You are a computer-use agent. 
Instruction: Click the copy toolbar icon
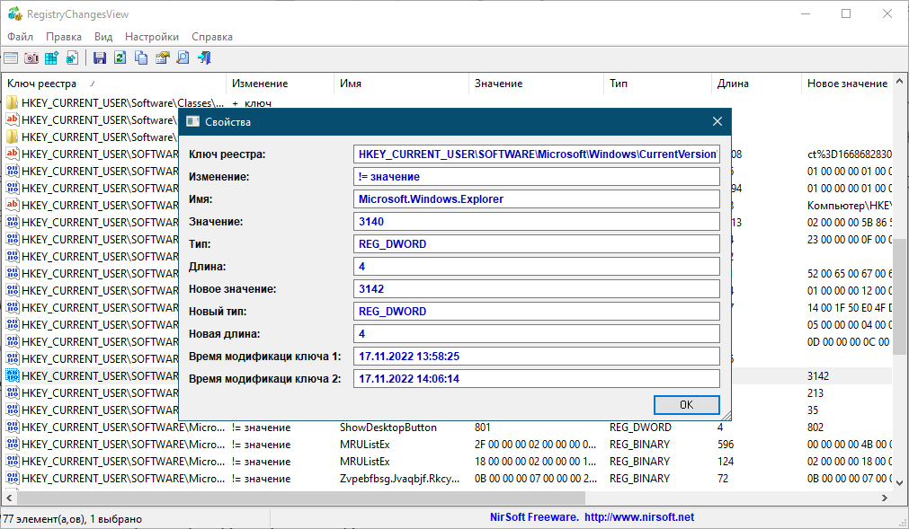pyautogui.click(x=141, y=58)
